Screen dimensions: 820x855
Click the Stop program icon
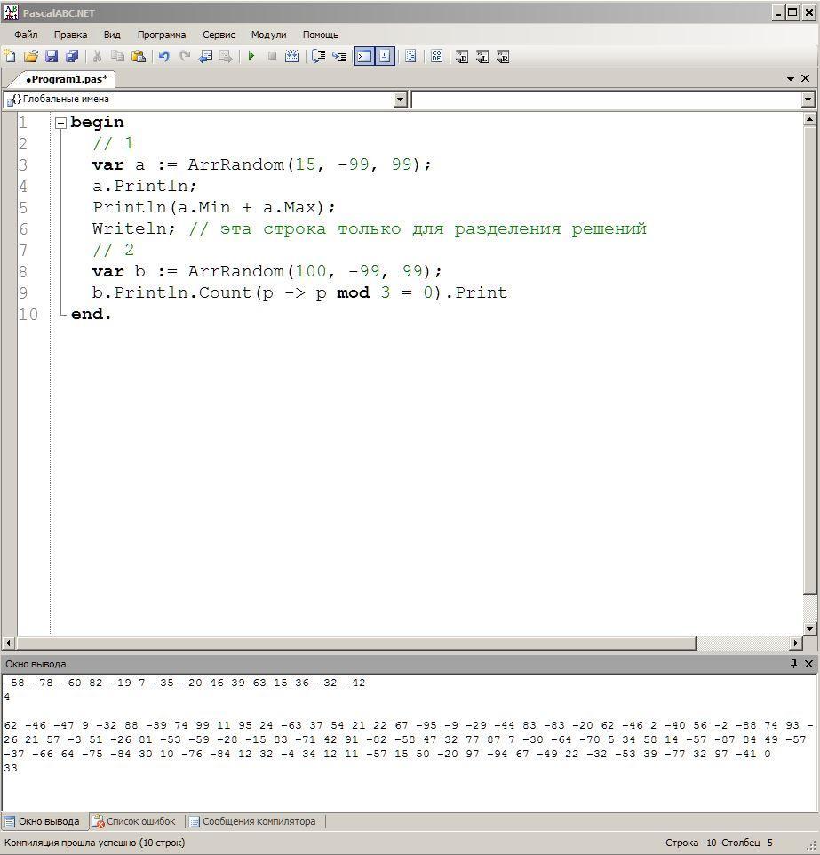(272, 56)
